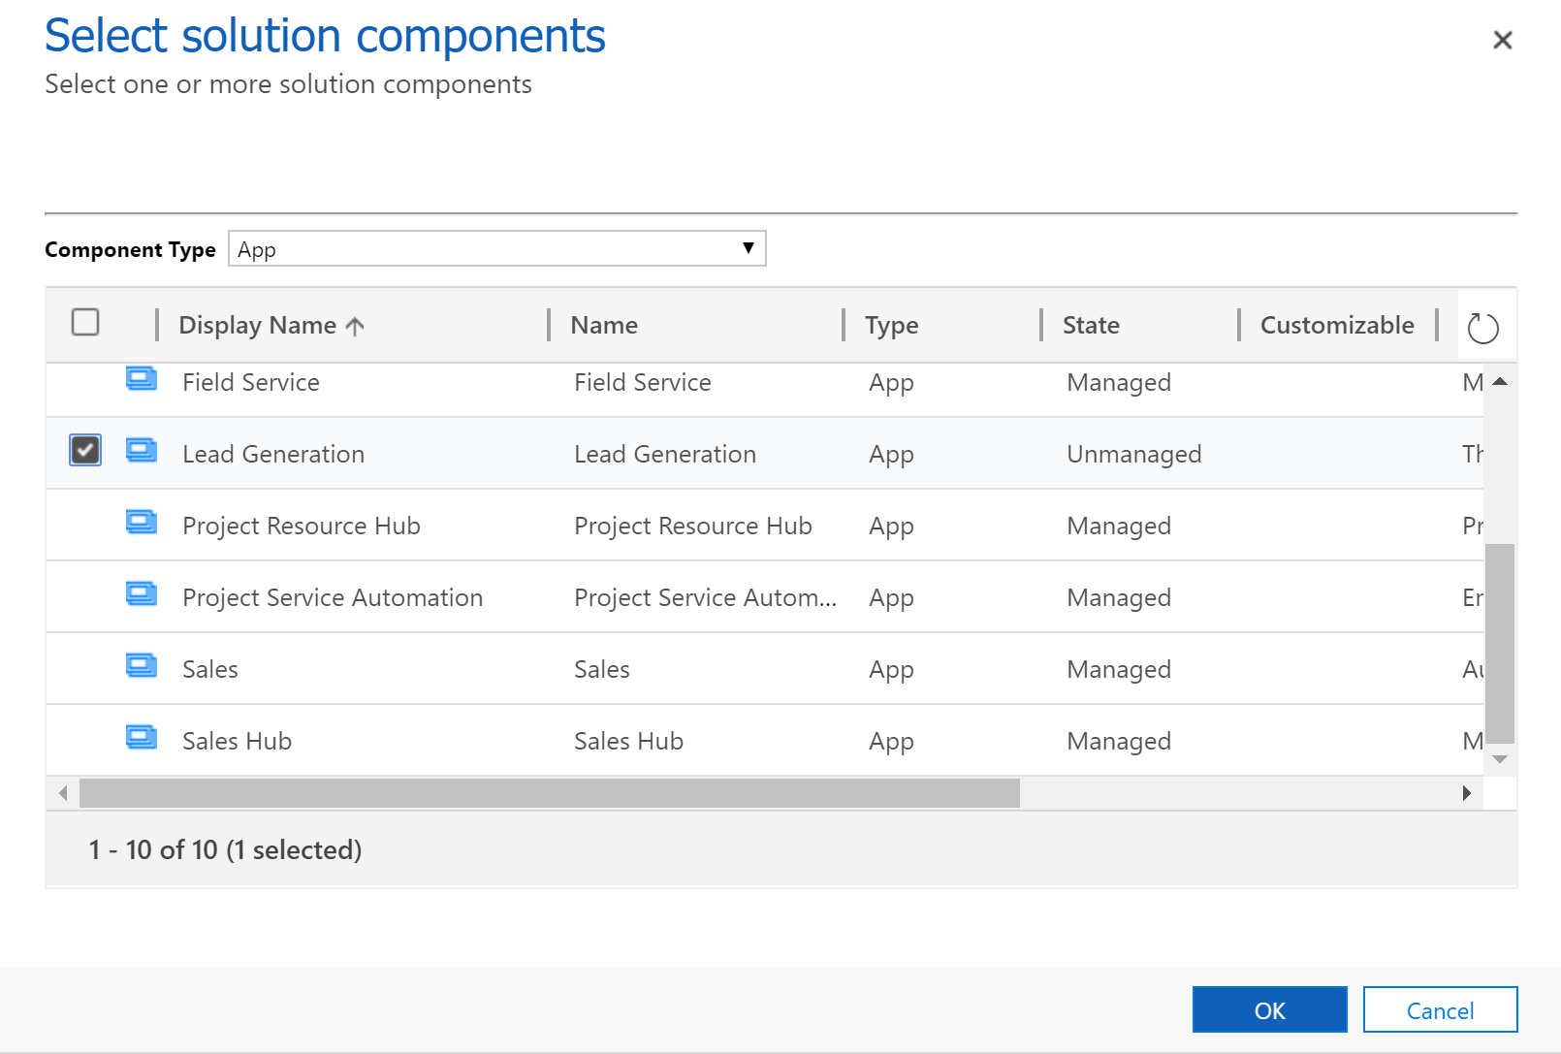The height and width of the screenshot is (1054, 1561).
Task: Sort by the Name column header
Action: pos(604,325)
